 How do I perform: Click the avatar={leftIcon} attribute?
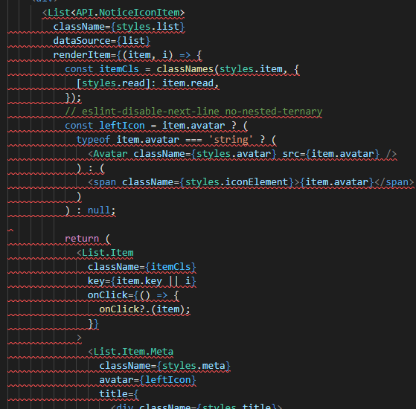pyautogui.click(x=147, y=380)
